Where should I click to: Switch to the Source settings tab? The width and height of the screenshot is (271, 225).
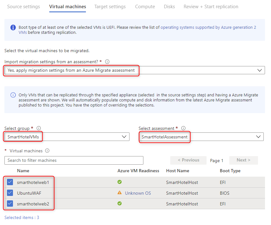coord(23,7)
